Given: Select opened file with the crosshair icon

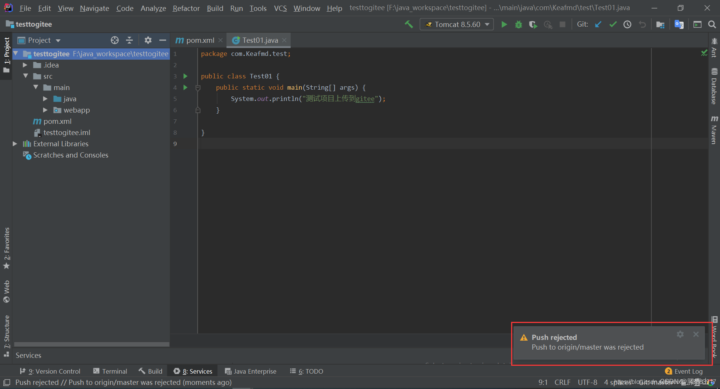Looking at the screenshot, I should (115, 40).
